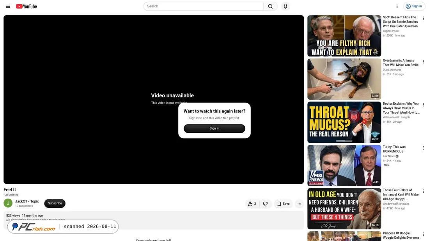The width and height of the screenshot is (429, 241).
Task: Open options menu for Overdramatic Animals video
Action: (x=423, y=62)
